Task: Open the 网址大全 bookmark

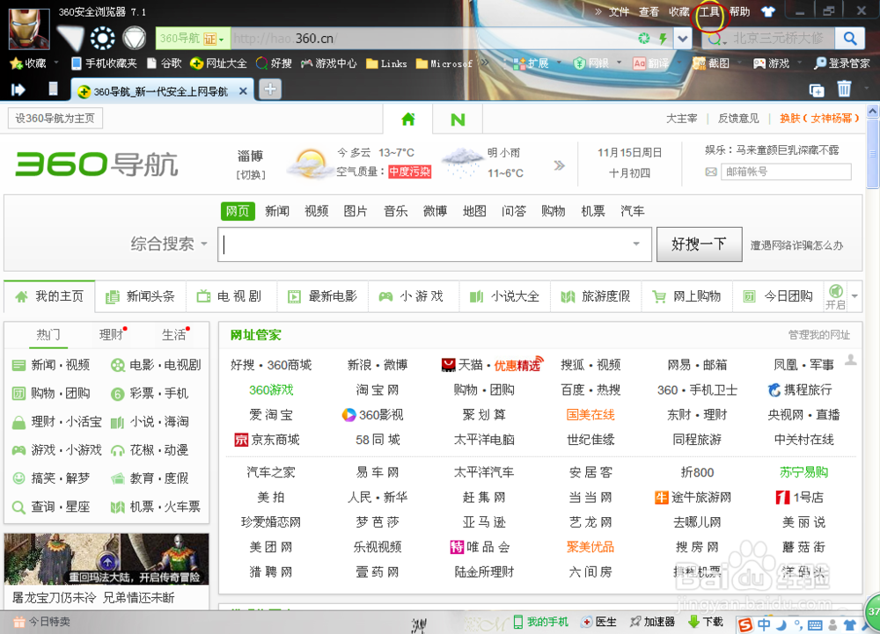Action: (218, 63)
